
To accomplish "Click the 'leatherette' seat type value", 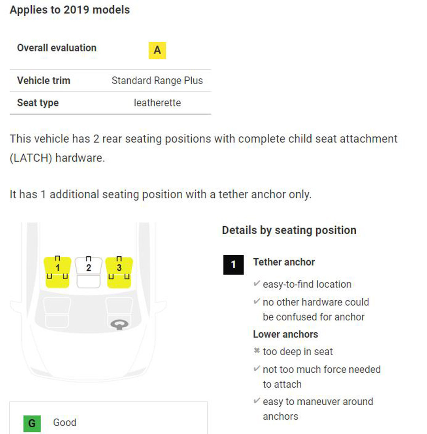I will pyautogui.click(x=157, y=103).
